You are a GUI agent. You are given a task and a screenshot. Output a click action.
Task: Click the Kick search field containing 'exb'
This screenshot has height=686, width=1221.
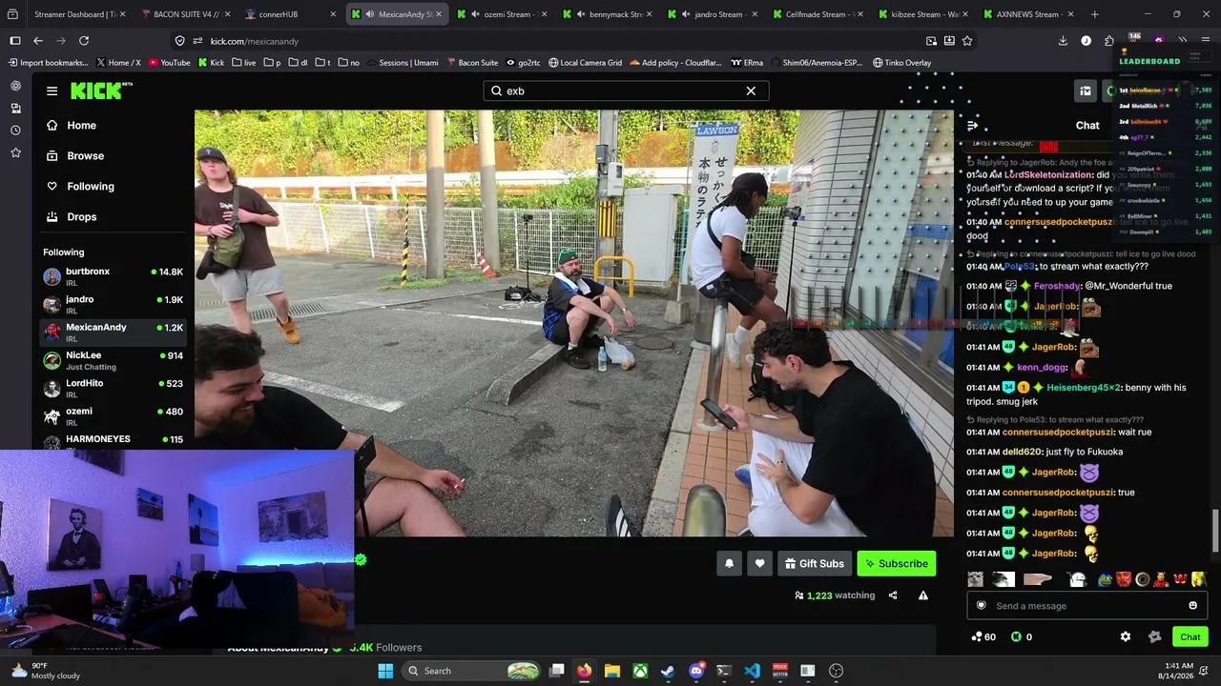(x=626, y=91)
